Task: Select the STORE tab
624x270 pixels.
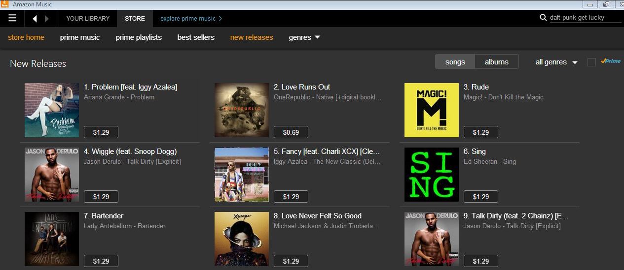Action: tap(135, 19)
